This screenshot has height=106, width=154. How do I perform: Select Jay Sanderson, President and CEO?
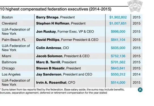pos(64,74)
